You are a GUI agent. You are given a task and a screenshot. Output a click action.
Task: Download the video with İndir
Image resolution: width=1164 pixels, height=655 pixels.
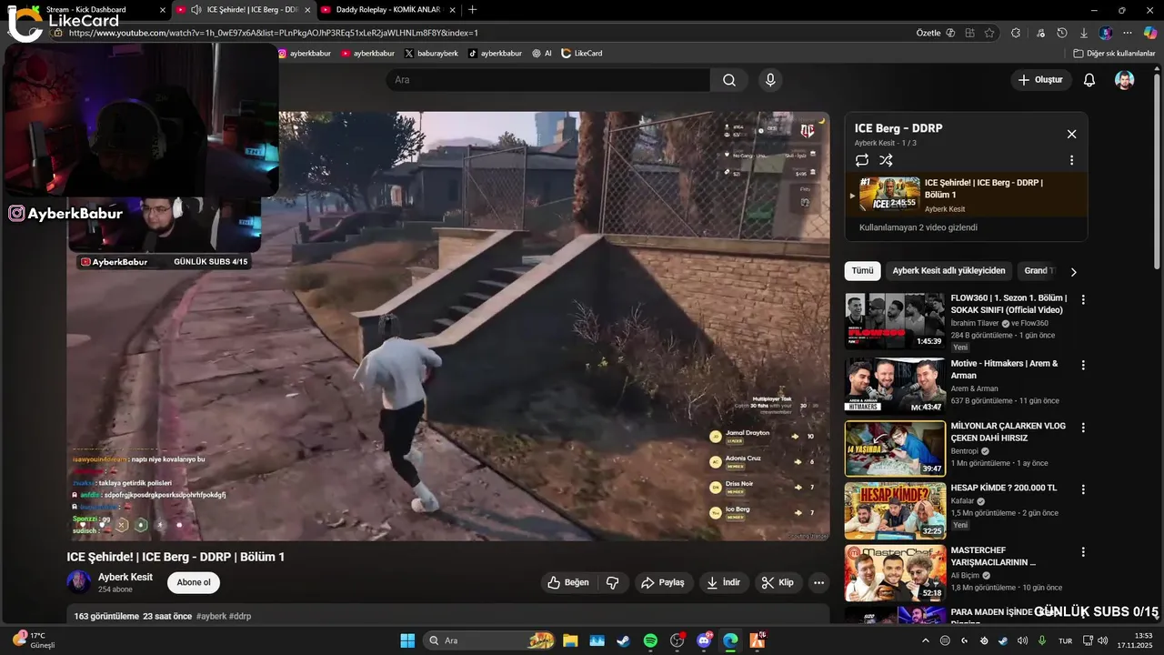tap(724, 582)
